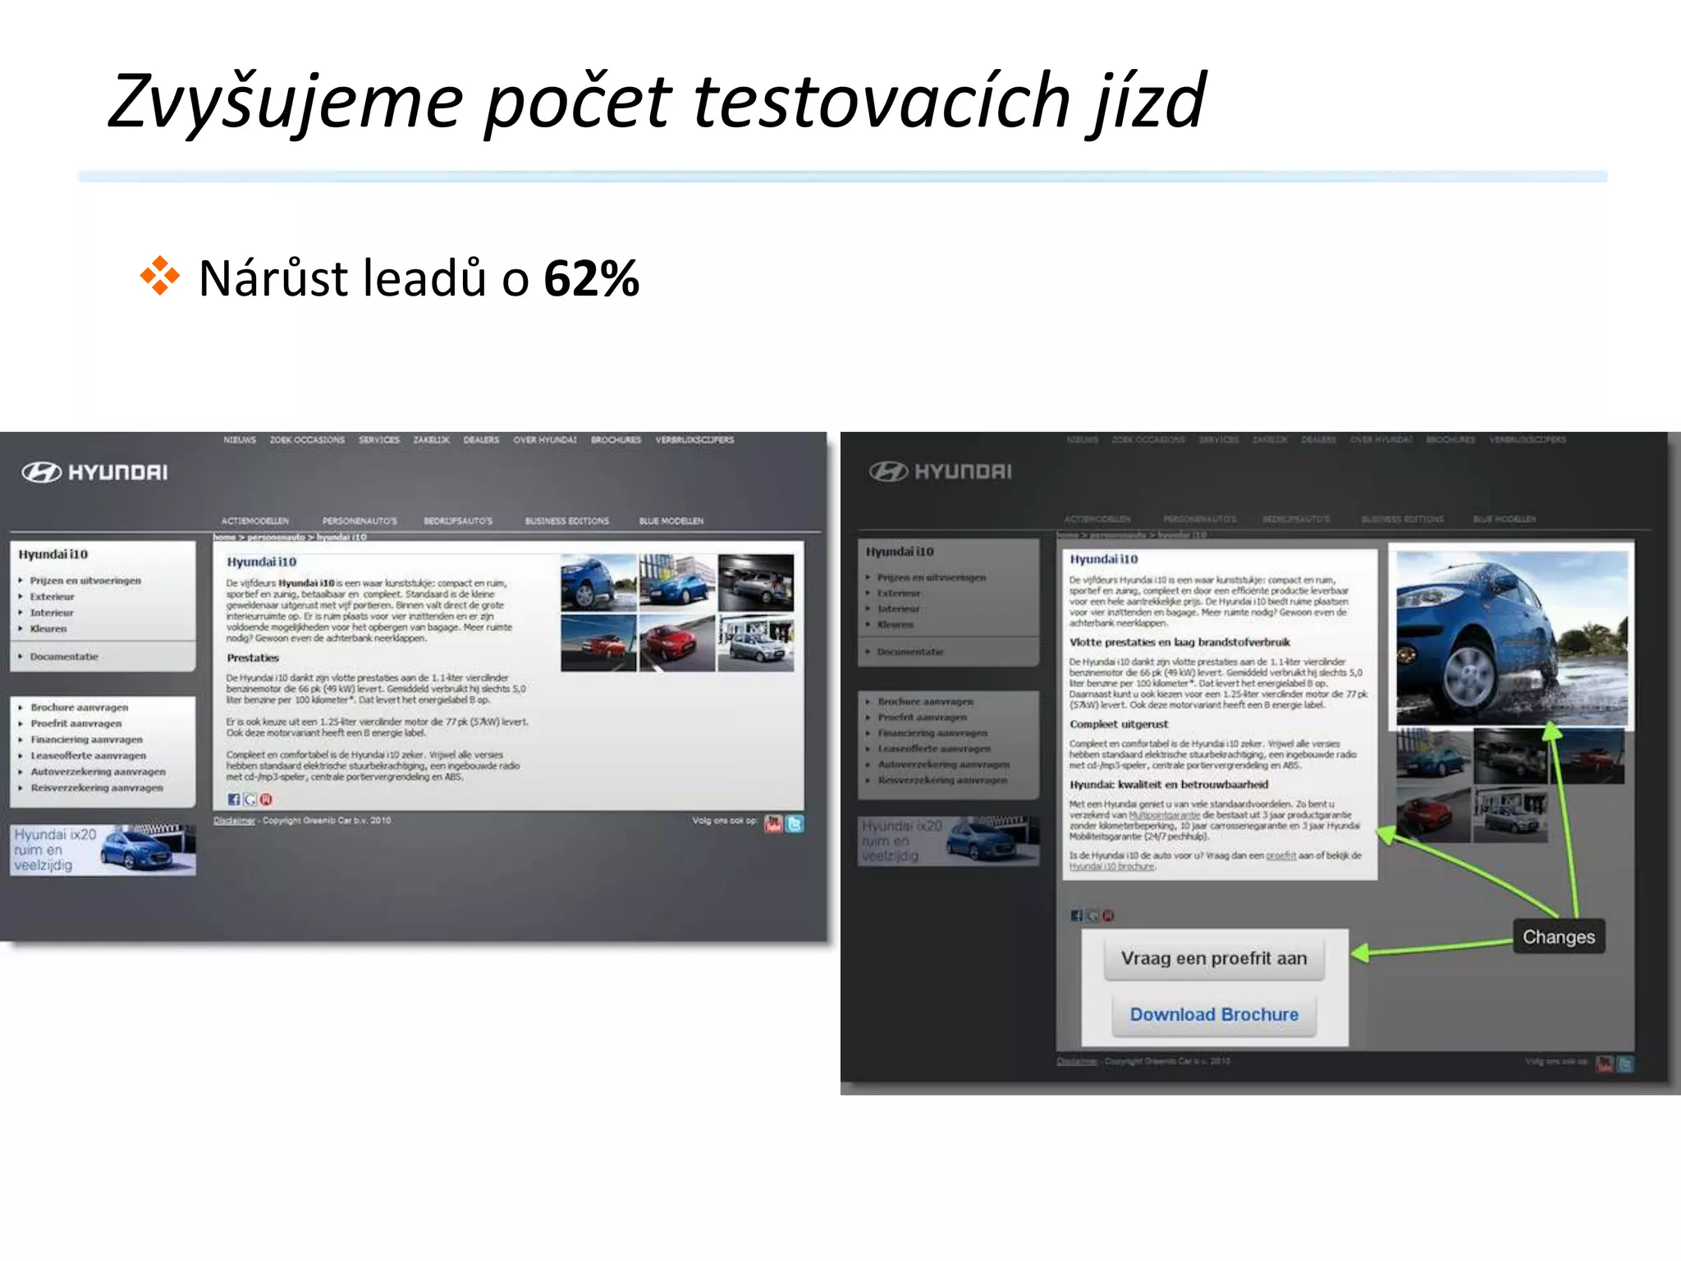Select ACTIEMODELLEN tab on the left page

coord(255,520)
